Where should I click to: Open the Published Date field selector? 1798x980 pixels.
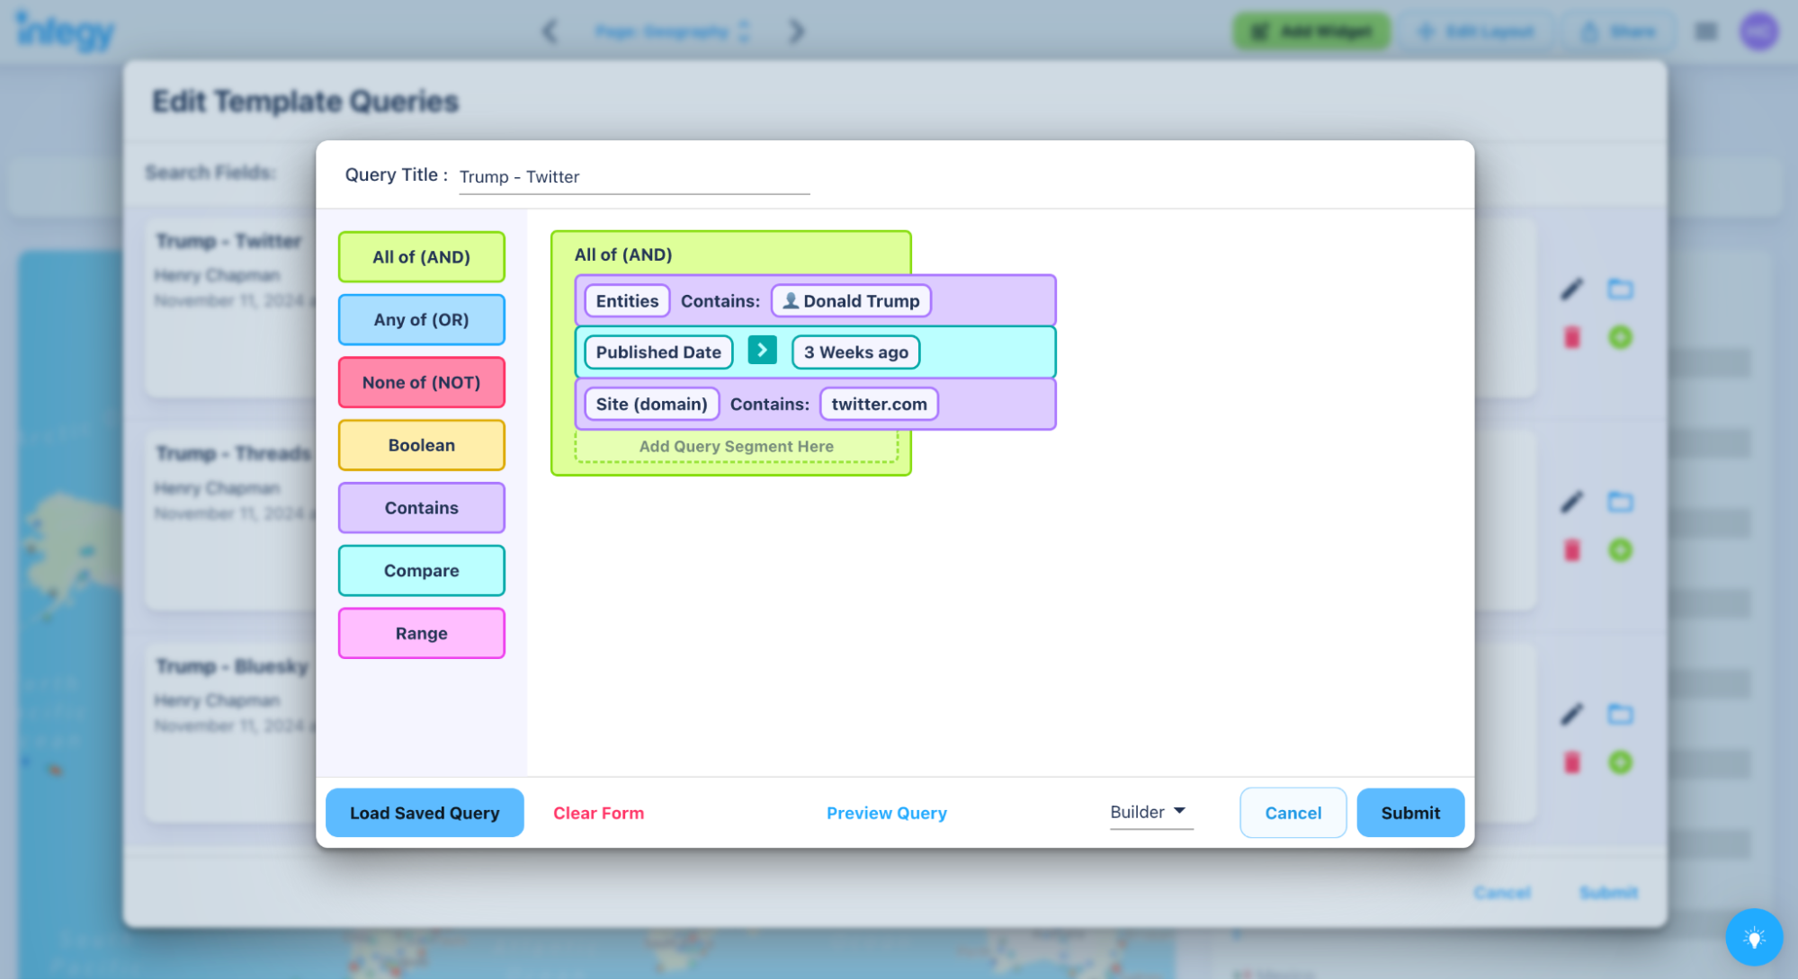(657, 352)
